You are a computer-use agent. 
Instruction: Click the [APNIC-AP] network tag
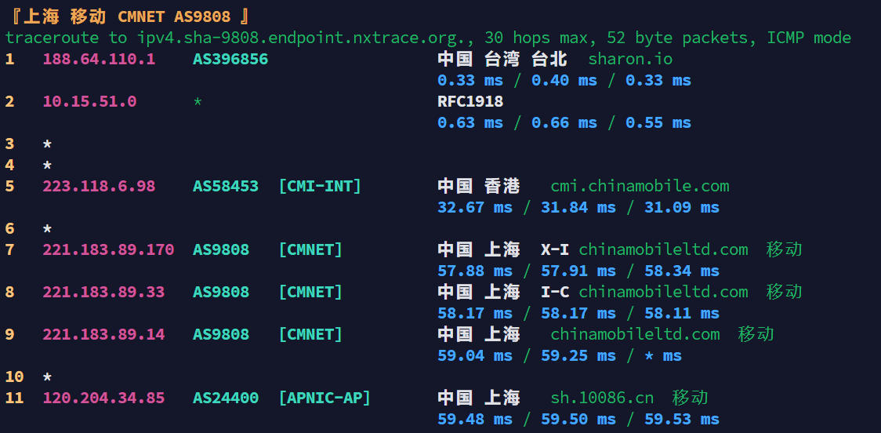(324, 398)
